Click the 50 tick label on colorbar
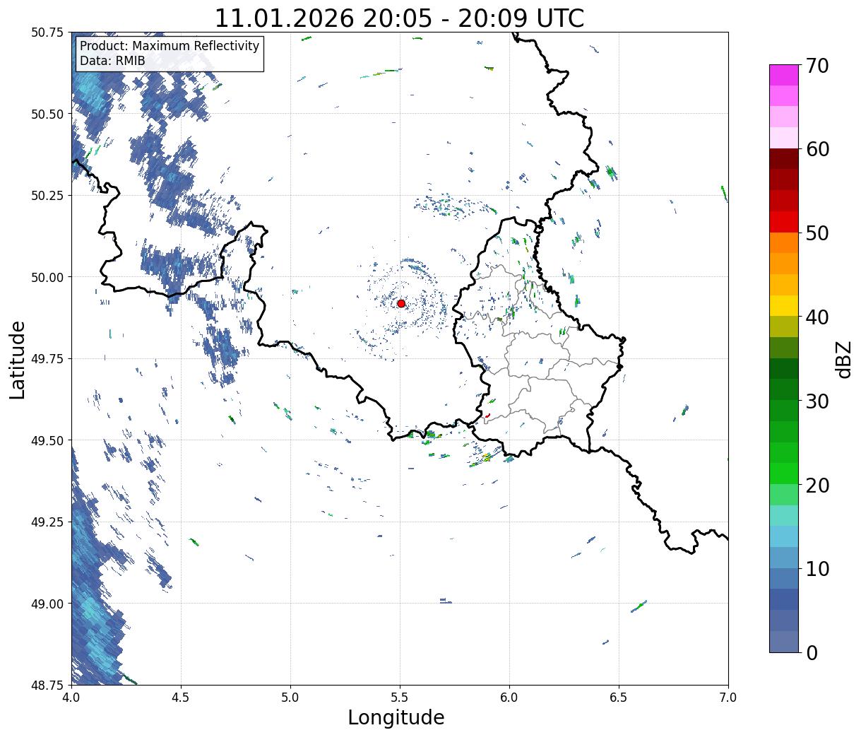 click(817, 233)
